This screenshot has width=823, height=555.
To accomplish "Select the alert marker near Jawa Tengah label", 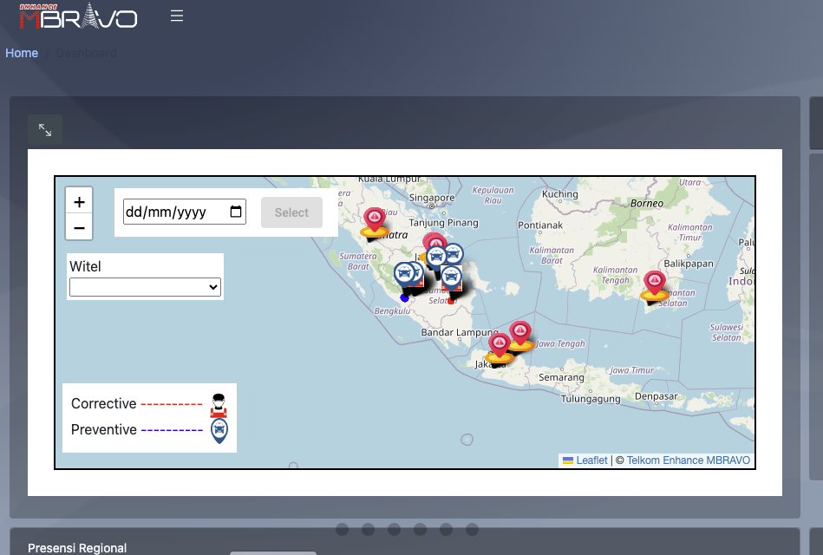I will (520, 334).
